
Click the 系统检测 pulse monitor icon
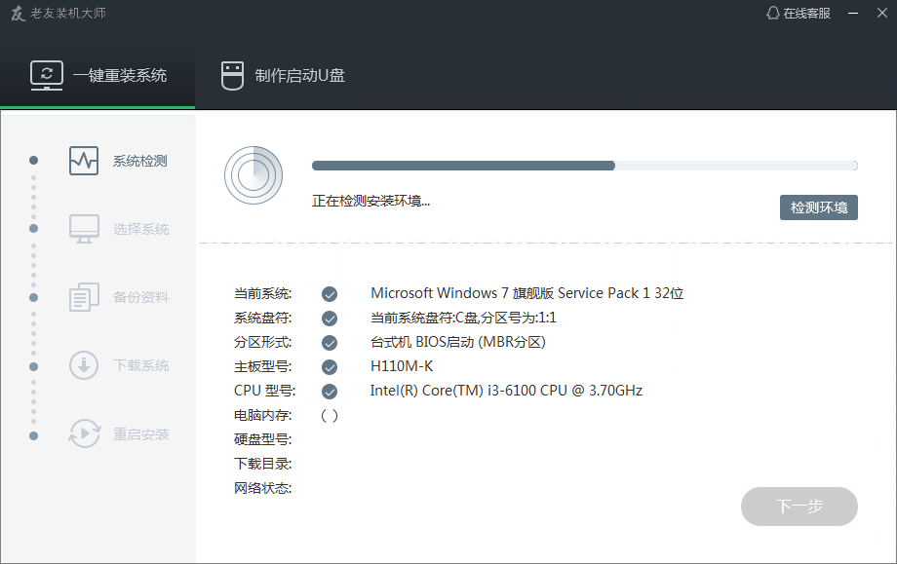tap(84, 161)
